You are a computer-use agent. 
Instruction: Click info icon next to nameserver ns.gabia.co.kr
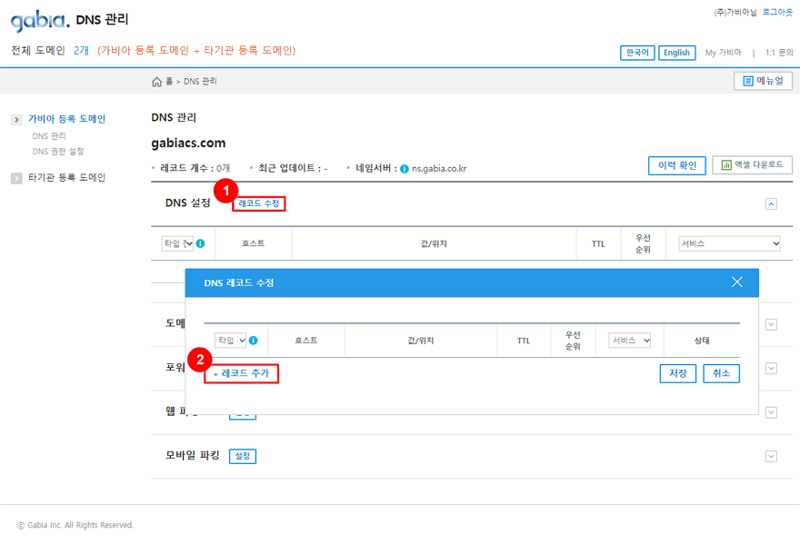tap(404, 169)
